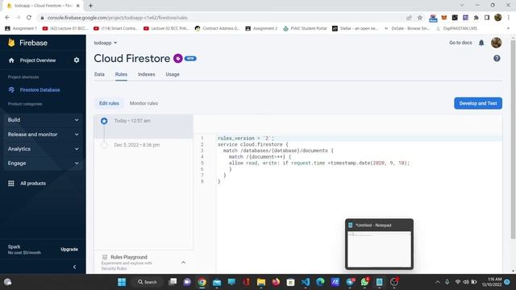The height and width of the screenshot is (290, 516).
Task: Click the Develop and Test button
Action: (478, 103)
